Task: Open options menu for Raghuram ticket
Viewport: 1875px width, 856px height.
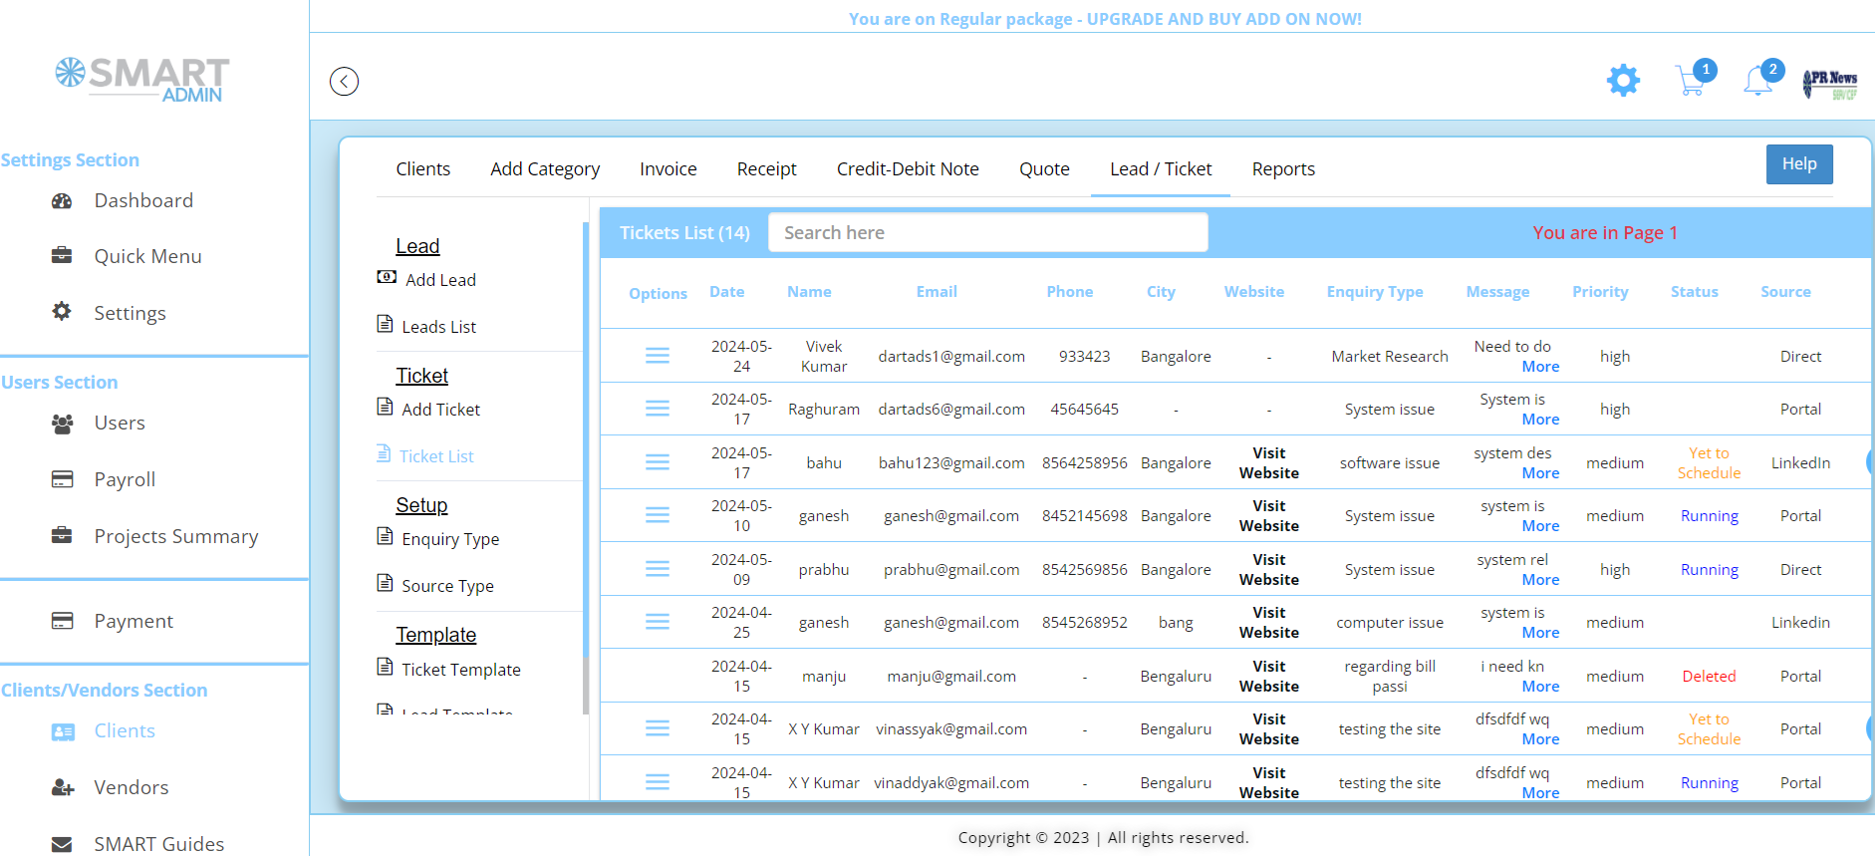Action: [x=658, y=409]
